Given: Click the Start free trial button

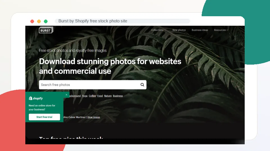Looking at the screenshot, I should click(44, 117).
